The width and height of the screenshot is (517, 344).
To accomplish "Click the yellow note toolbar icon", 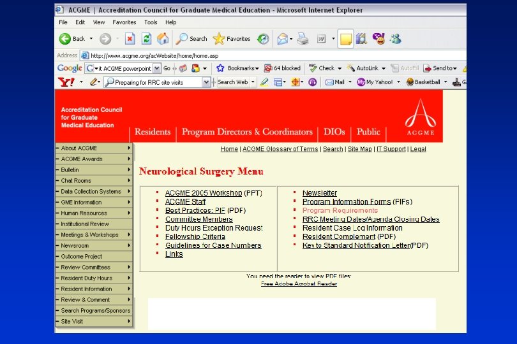I will tap(345, 39).
